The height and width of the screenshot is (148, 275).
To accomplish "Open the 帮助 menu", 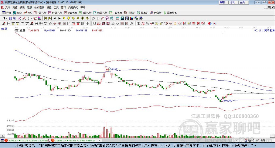I will tap(83, 7).
